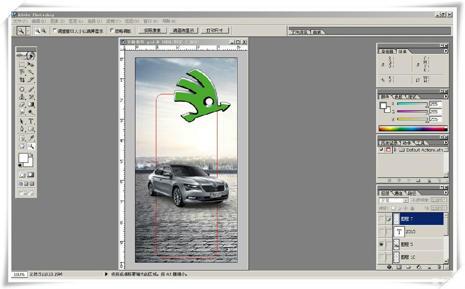This screenshot has width=465, height=289.
Task: Toggle lock transparent pixels in Layers panel
Action: coord(393,208)
